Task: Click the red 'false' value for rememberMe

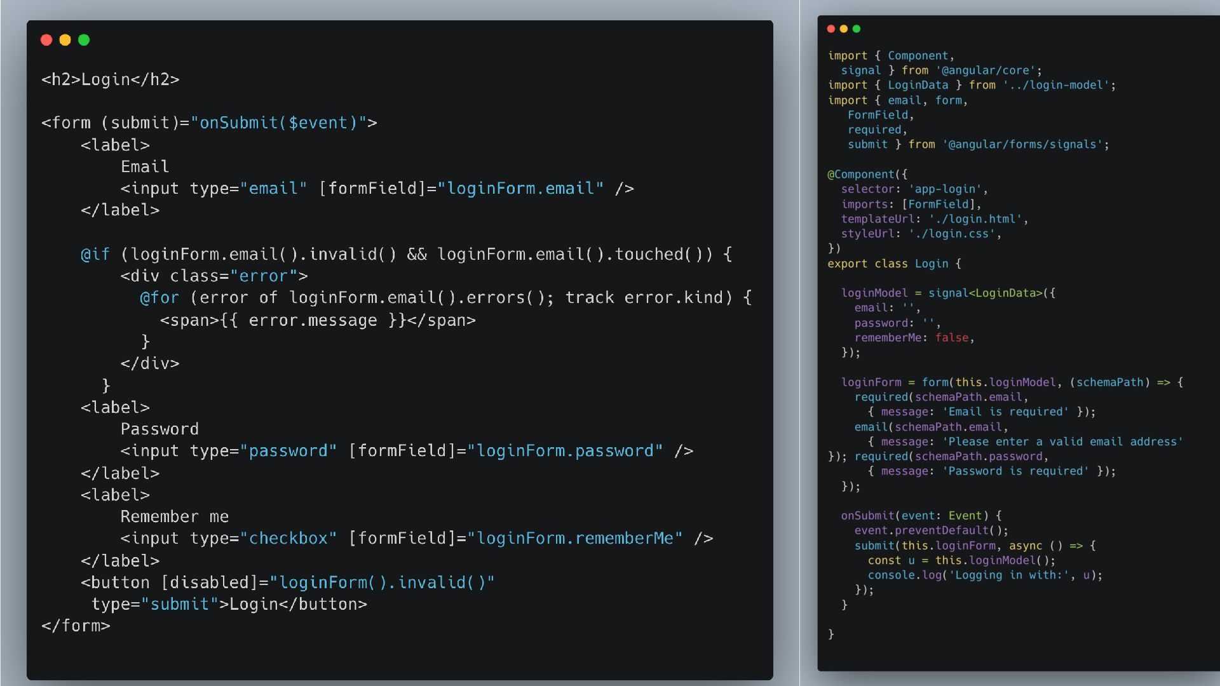Action: [x=951, y=338]
